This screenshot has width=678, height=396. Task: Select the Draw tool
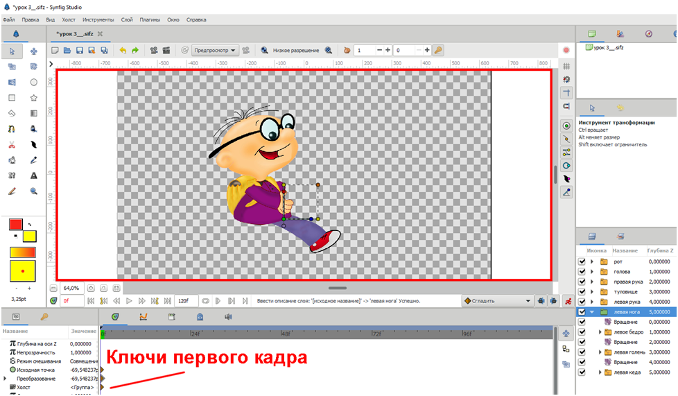click(34, 129)
